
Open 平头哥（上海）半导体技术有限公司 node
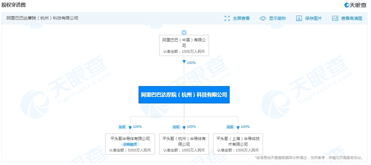(238, 144)
